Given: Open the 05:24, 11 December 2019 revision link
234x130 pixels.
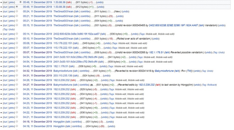Looking at the screenshot, I should pos(37,11).
